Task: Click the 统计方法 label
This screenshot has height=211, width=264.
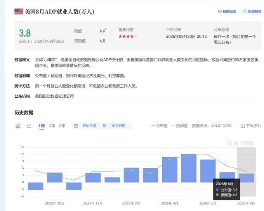Action: (x=22, y=86)
